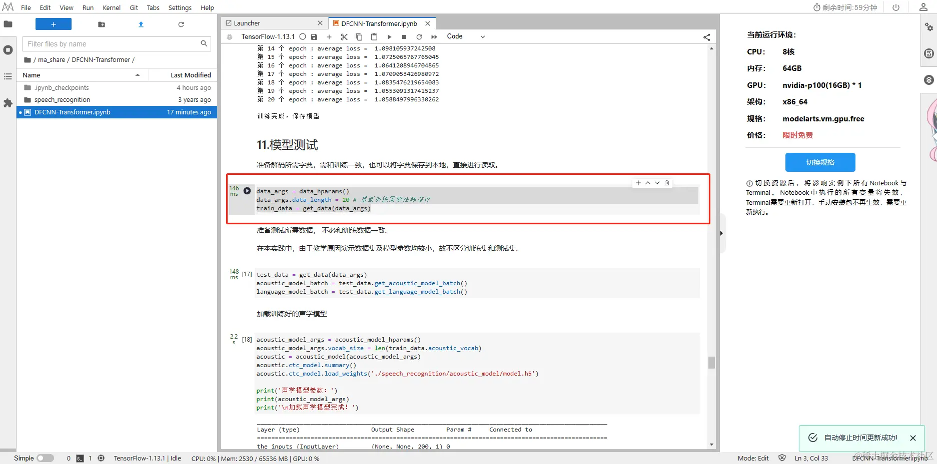Select the speech_recognition folder
Screen dimensions: 937x464
point(117,99)
